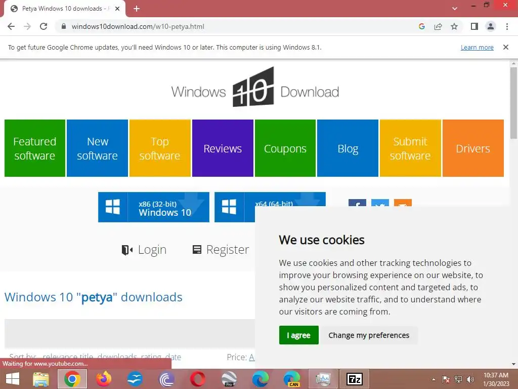Click the Windows 10 "petya" downloads heading

(x=93, y=297)
